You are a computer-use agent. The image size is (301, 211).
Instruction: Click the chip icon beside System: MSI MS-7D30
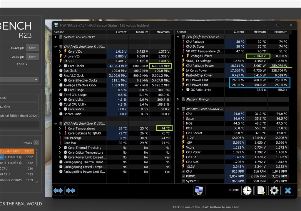coord(61,37)
